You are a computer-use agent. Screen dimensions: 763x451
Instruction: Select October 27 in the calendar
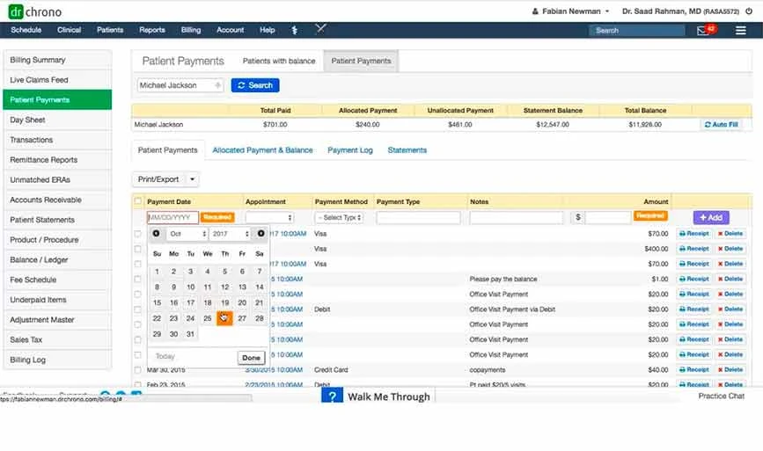coord(242,318)
